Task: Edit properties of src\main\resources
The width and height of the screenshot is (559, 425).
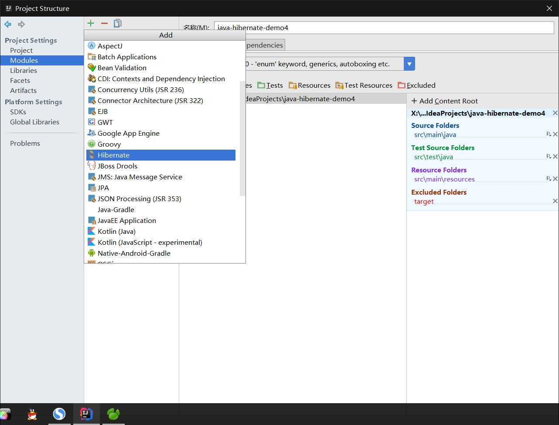Action: [549, 179]
